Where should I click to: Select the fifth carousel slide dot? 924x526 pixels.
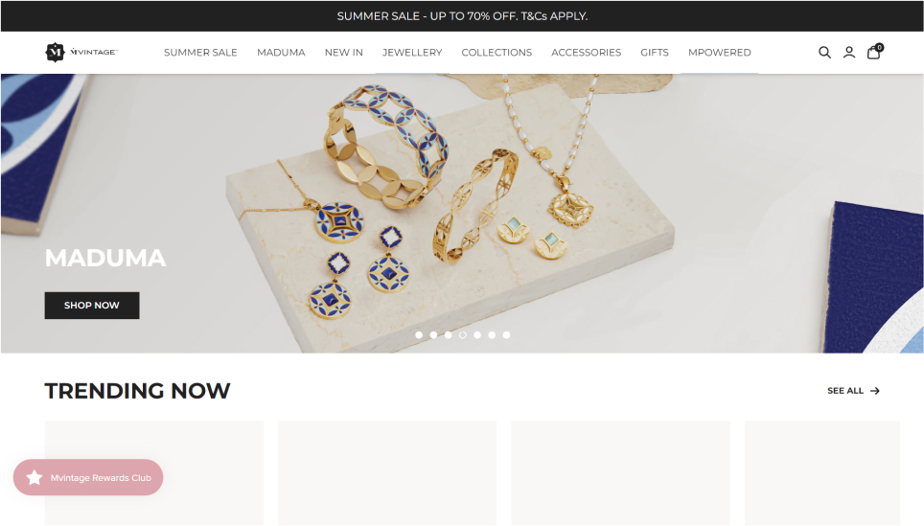[x=477, y=334]
